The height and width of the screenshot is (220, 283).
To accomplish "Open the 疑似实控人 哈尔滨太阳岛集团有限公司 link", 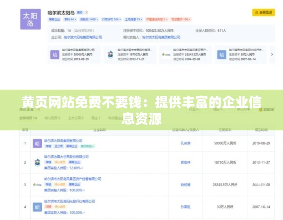I will point(161,37).
